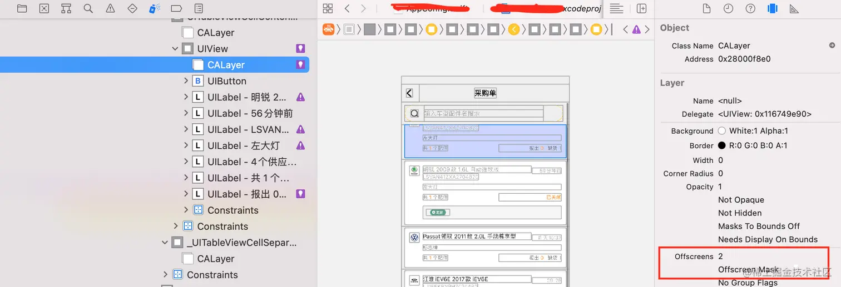Click the Not Hidden property text

[740, 213]
